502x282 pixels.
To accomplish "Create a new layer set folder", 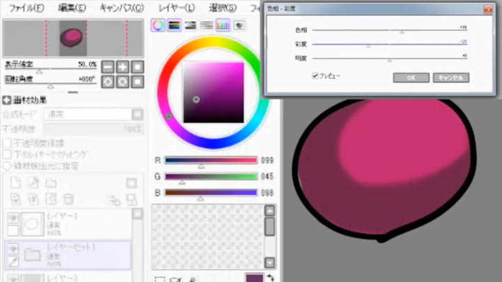I will coord(51,183).
